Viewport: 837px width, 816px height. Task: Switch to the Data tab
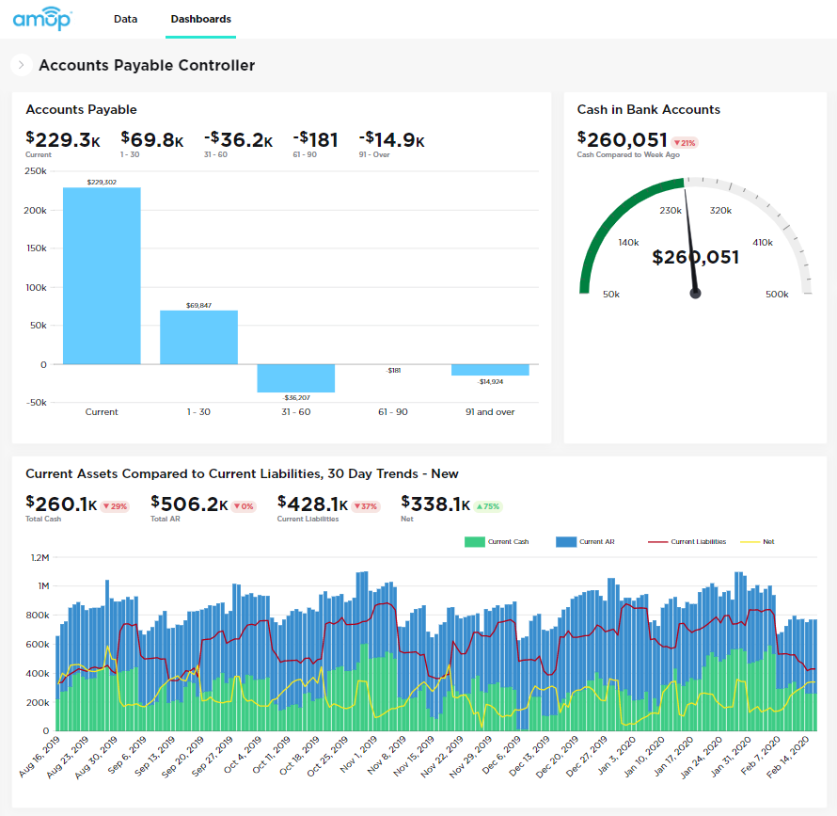tap(125, 17)
